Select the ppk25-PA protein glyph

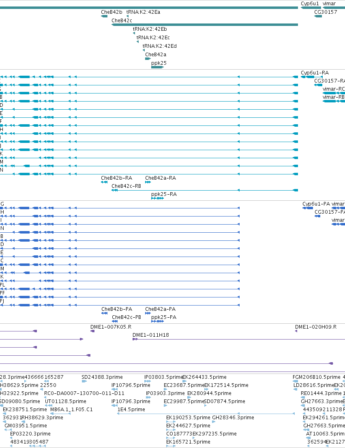157,321
